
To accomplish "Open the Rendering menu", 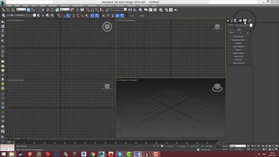I will click(x=92, y=6).
